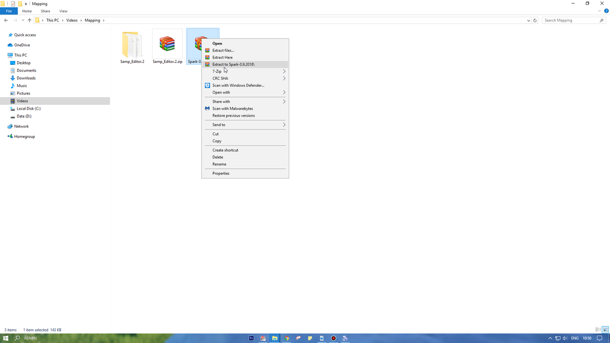
Task: Open the View ribbon tab
Action: tap(63, 11)
